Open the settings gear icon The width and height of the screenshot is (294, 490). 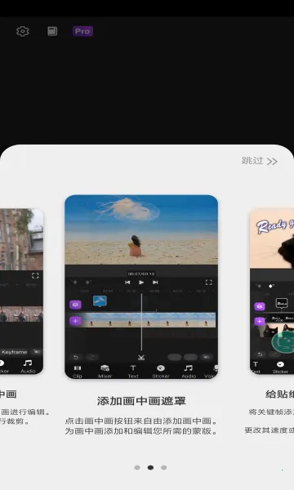pos(23,31)
